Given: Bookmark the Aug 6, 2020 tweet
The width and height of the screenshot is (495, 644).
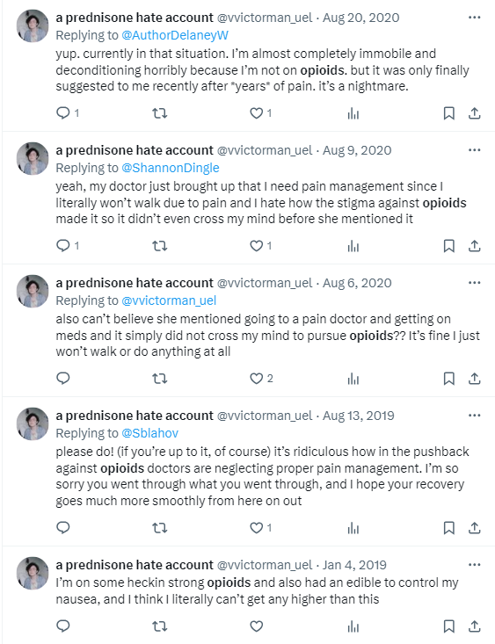Looking at the screenshot, I should 449,379.
